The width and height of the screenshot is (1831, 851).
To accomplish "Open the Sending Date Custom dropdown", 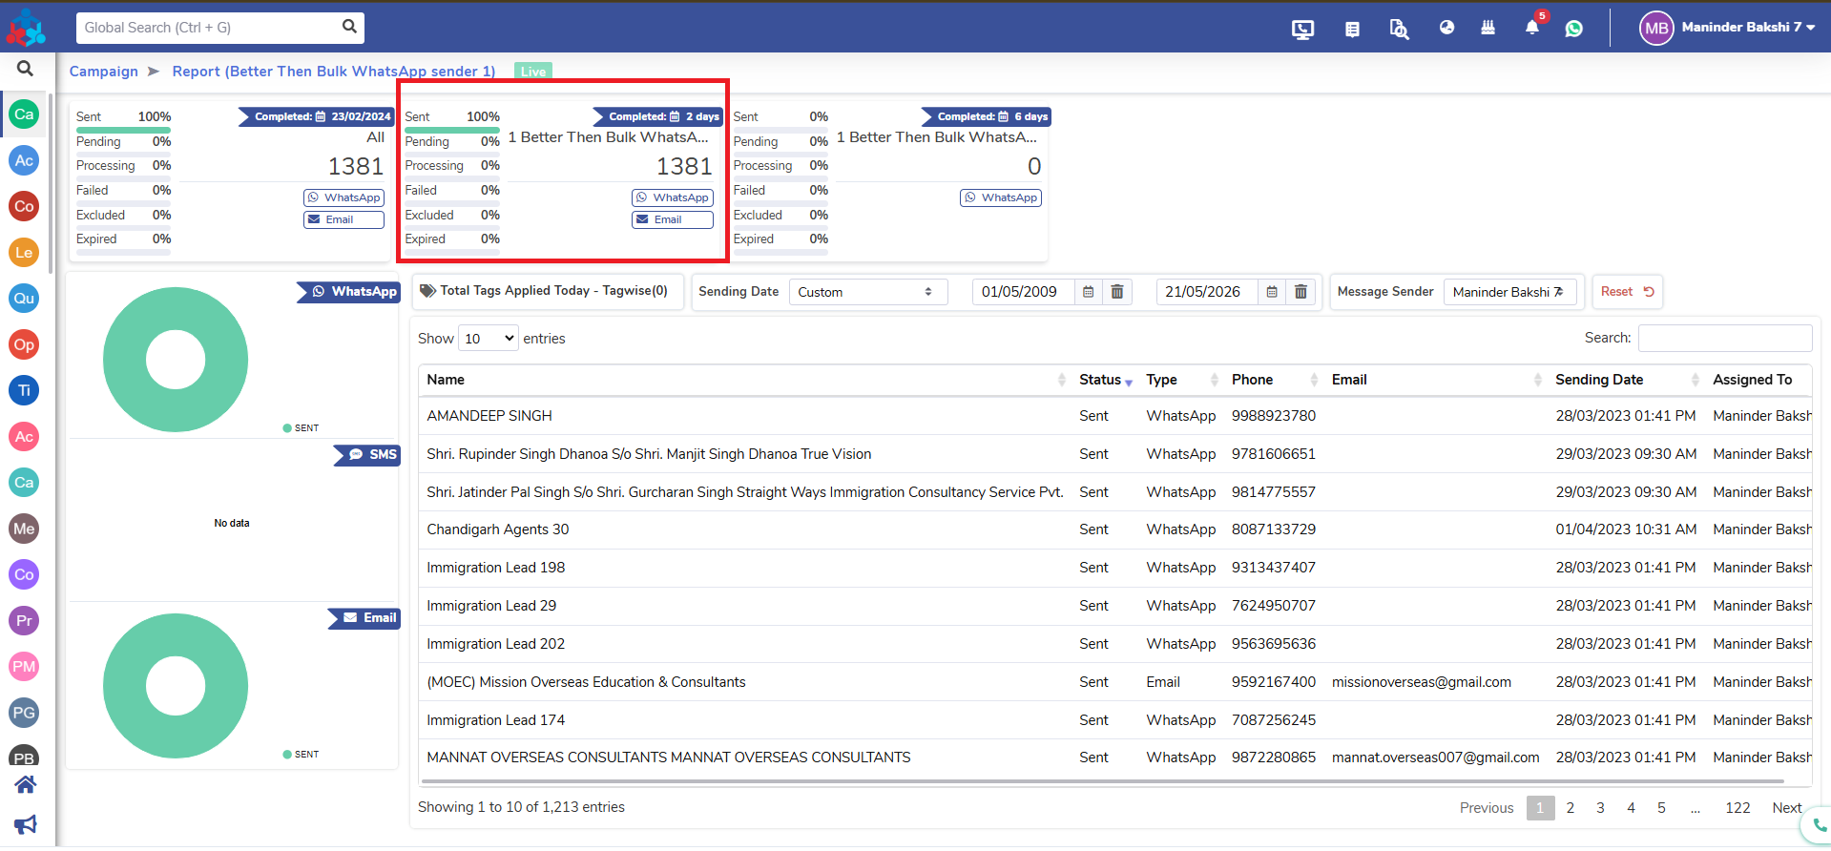I will [868, 292].
